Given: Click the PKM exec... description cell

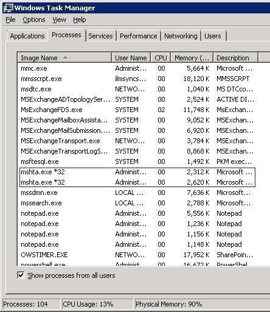Looking at the screenshot, I should (x=234, y=161).
